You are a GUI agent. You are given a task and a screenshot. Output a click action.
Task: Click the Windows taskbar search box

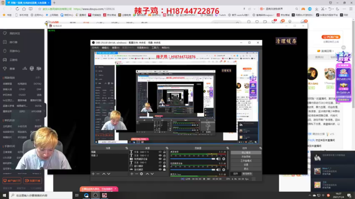tap(41, 195)
